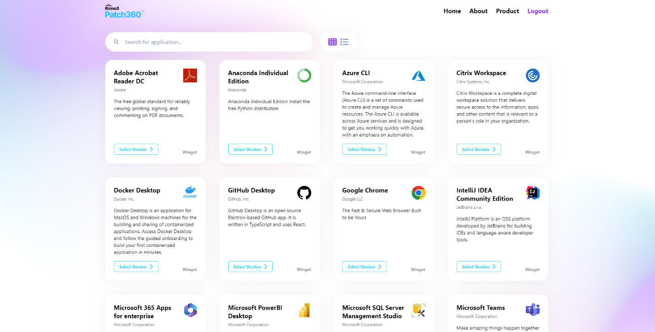Click the Google Chrome icon
The width and height of the screenshot is (655, 332).
pyautogui.click(x=418, y=193)
